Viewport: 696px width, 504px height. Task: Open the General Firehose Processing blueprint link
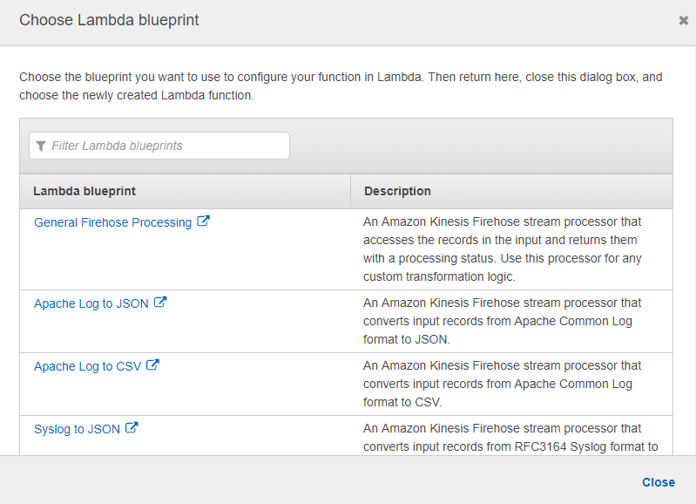(112, 222)
